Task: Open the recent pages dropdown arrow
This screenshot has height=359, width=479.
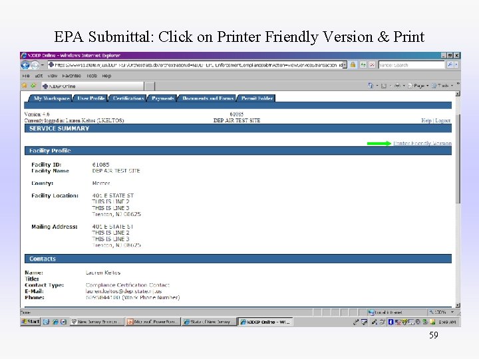Action: [43, 65]
